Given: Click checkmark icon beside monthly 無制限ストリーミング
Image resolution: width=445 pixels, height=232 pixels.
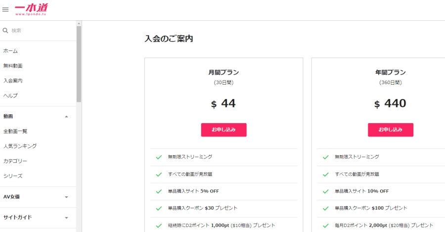Looking at the screenshot, I should click(159, 157).
